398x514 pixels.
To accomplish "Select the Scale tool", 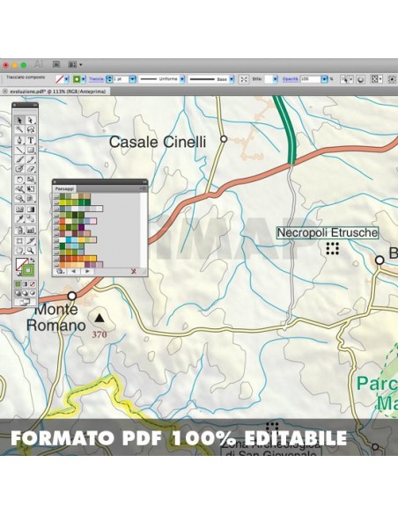I will point(31,180).
